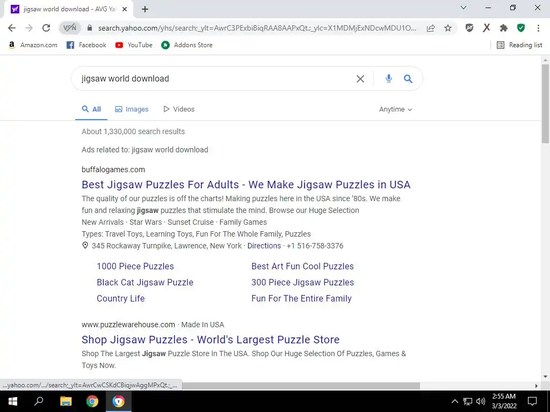Close the jigsaw world download tab
The image size is (550, 412).
pyautogui.click(x=125, y=10)
